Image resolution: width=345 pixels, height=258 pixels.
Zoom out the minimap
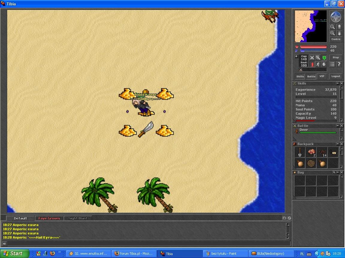(332, 27)
